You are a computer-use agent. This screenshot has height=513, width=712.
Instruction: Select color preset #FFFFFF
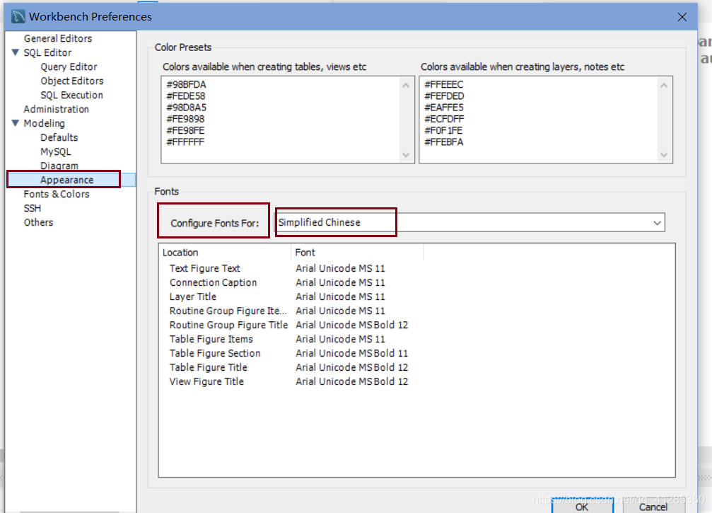(x=185, y=142)
